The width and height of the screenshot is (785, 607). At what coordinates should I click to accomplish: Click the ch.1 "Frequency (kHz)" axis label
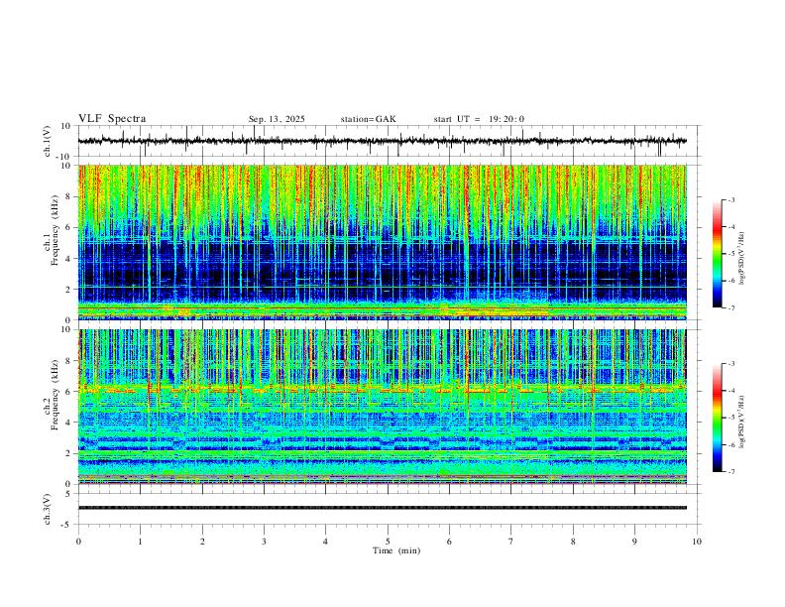[56, 231]
